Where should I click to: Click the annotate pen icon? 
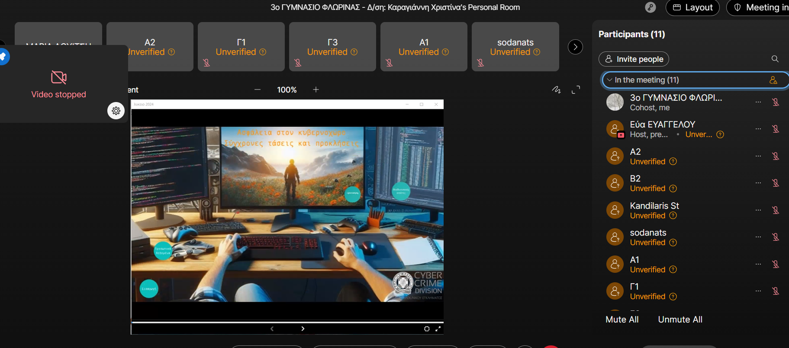557,90
